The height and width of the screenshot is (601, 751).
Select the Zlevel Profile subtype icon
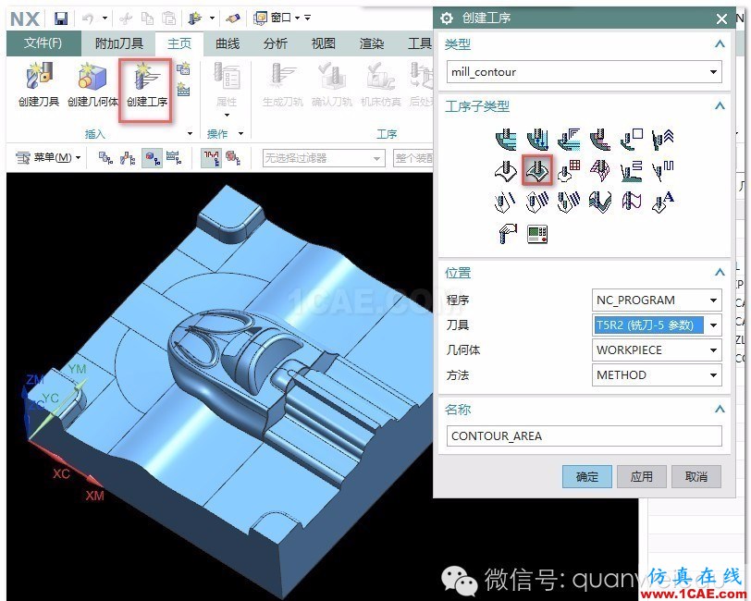(x=632, y=140)
